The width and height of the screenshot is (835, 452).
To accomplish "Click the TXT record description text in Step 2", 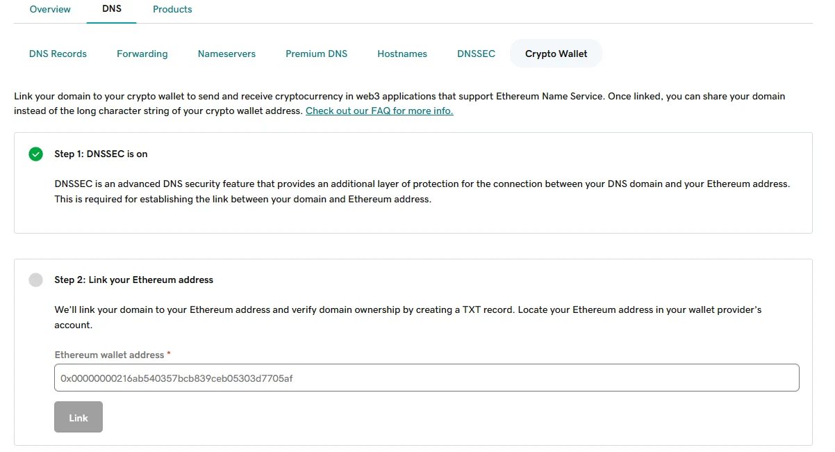I will [x=408, y=317].
